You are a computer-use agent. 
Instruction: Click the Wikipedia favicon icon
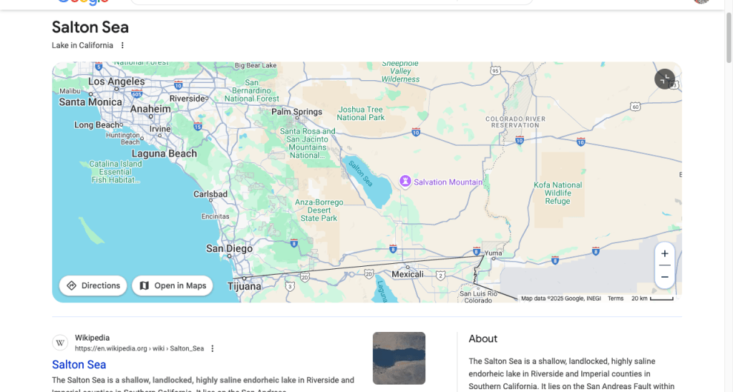coord(61,343)
